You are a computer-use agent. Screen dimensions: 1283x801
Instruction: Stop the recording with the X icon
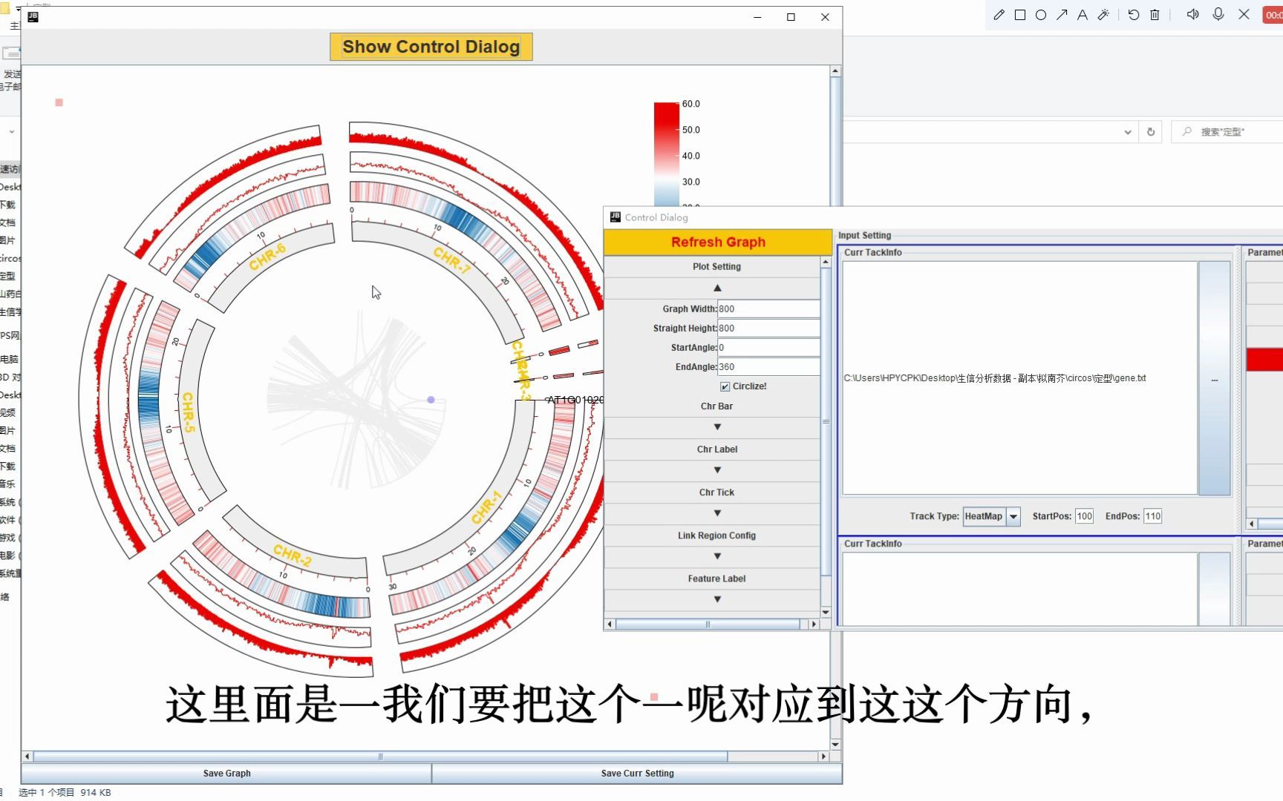coord(1244,15)
